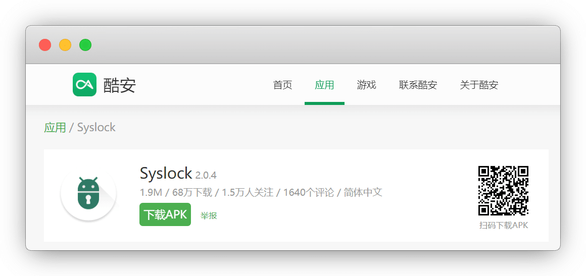Screen dimensions: 586x276
Task: Click the 酷安 site name text
Action: pos(119,85)
